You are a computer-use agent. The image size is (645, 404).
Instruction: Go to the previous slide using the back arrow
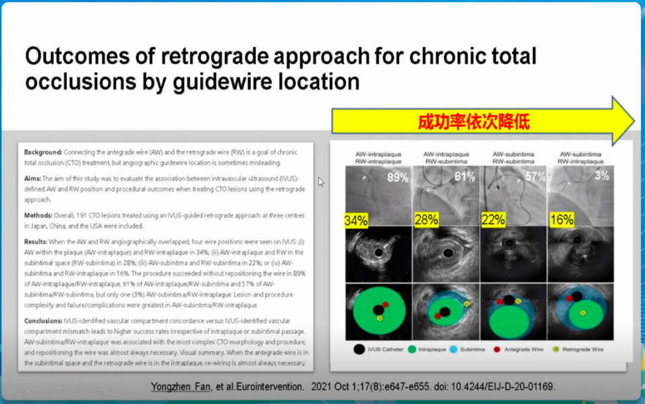tap(11, 390)
